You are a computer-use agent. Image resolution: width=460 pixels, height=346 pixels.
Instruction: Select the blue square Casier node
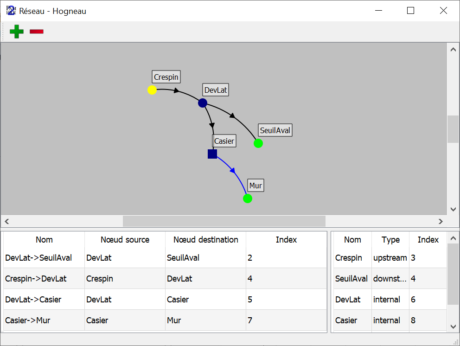(x=212, y=154)
